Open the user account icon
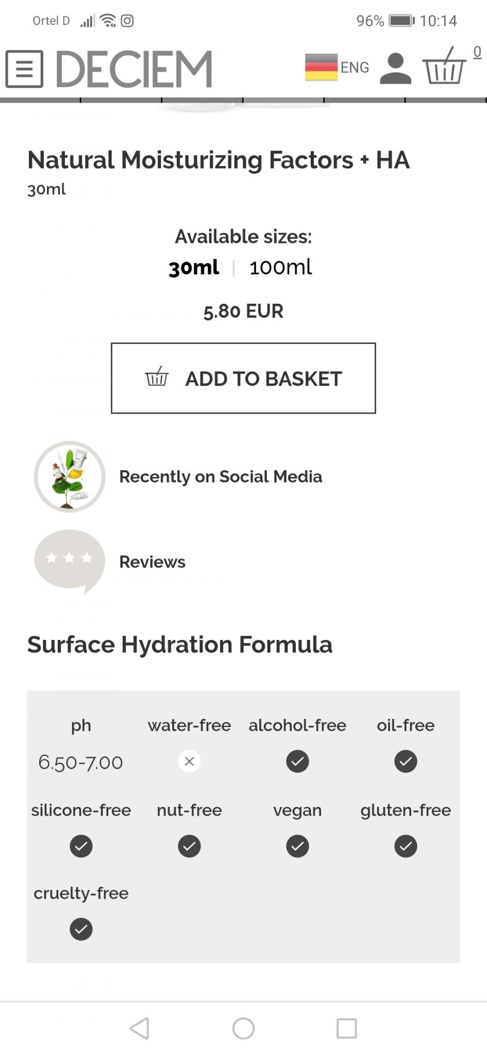Viewport: 487px width, 1056px height. (395, 69)
